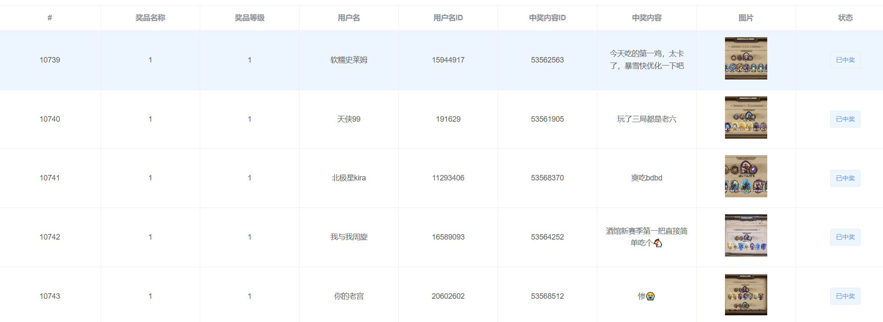Select 已中奖 status for 我与我周旋
This screenshot has height=322, width=883.
point(845,237)
